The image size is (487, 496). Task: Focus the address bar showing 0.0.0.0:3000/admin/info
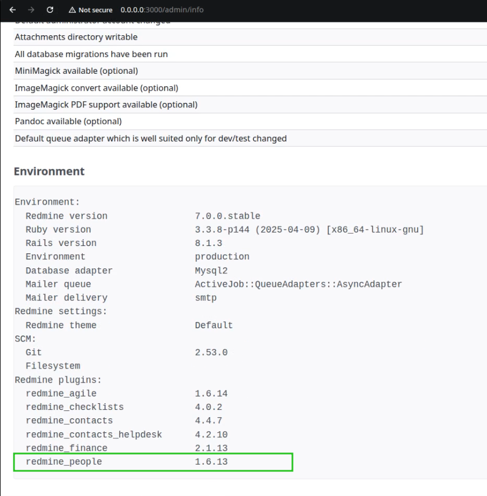click(x=162, y=10)
